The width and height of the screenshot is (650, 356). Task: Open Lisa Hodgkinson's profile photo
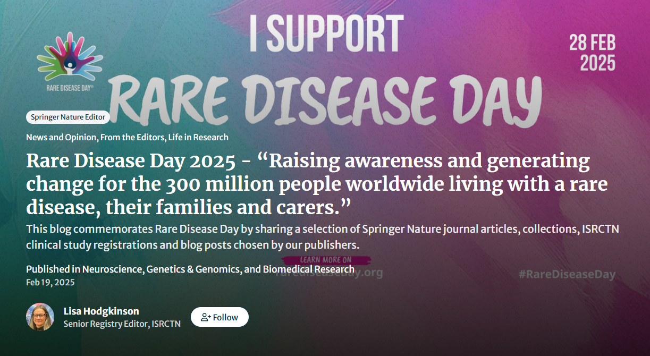[40, 317]
